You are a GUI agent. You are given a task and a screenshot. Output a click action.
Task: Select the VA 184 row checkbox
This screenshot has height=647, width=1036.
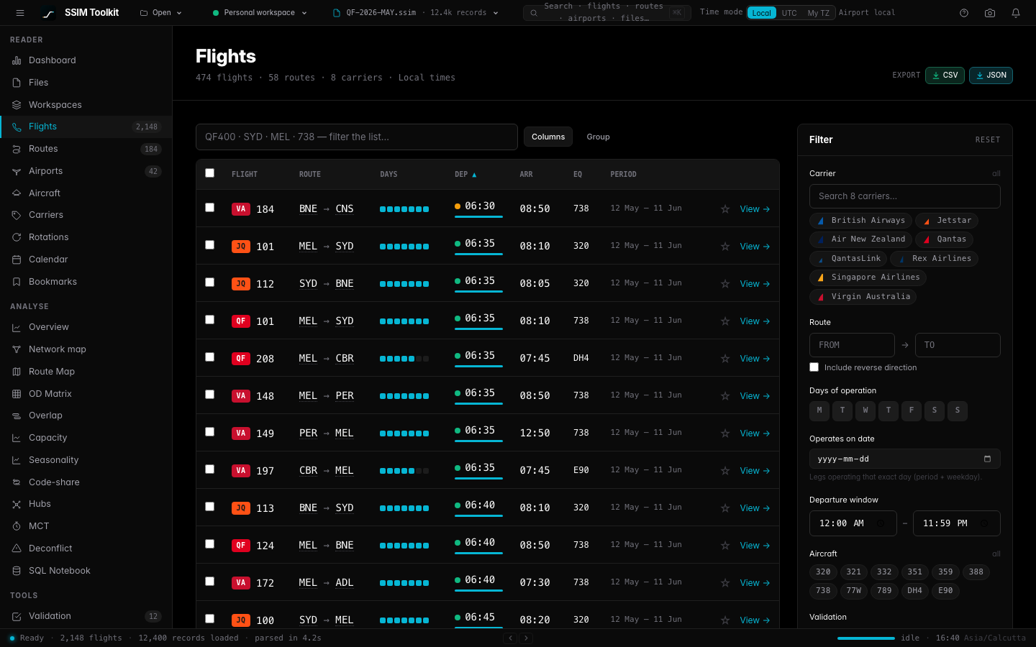click(209, 207)
